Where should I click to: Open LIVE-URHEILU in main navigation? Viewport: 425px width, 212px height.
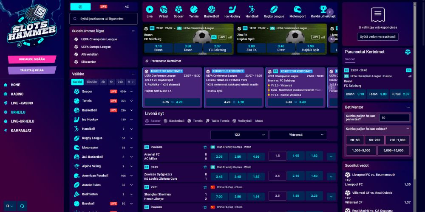(22, 121)
